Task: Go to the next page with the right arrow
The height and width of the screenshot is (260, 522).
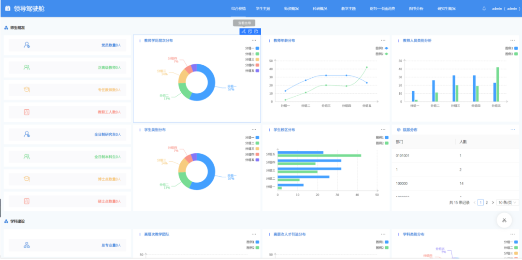Action: click(493, 202)
